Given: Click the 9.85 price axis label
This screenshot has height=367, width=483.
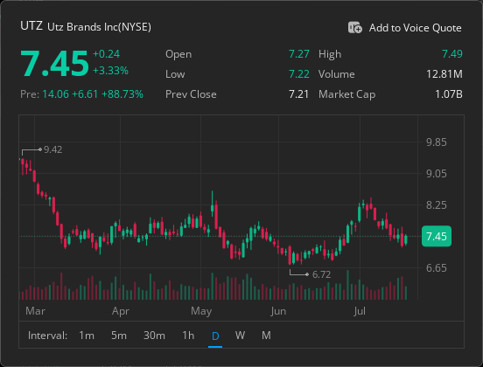Looking at the screenshot, I should coord(436,142).
